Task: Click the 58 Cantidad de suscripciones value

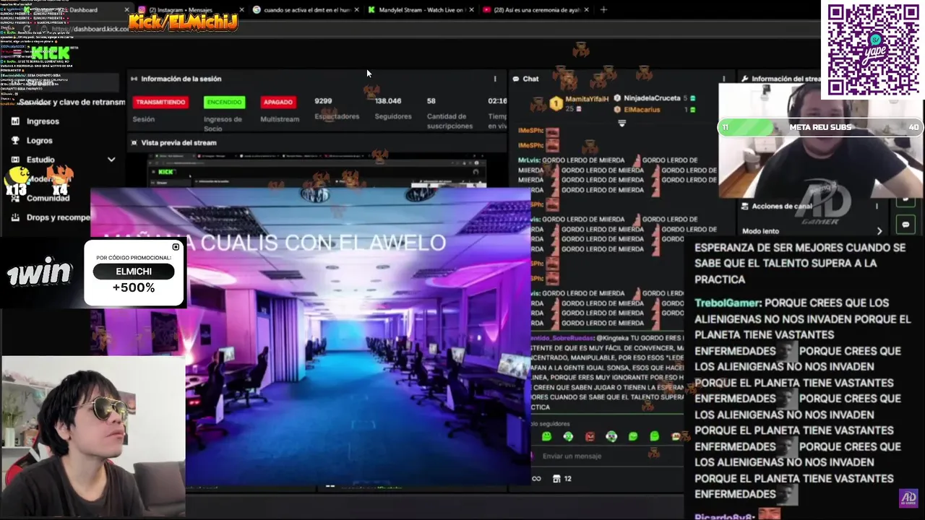Action: pos(431,101)
